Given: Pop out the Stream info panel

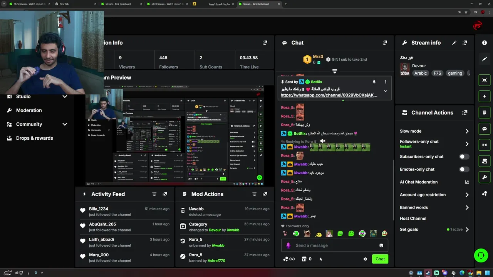Looking at the screenshot, I should [x=465, y=43].
